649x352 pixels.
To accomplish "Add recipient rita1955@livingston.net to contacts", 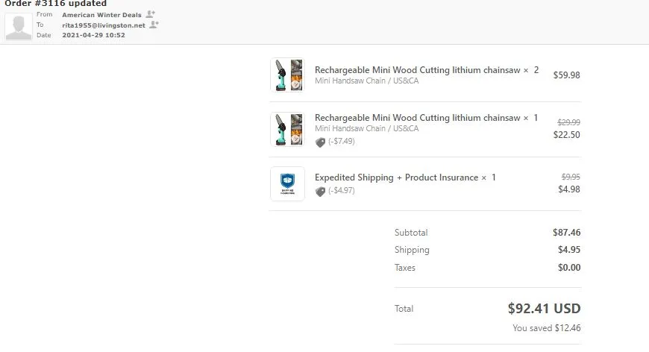I will click(154, 25).
